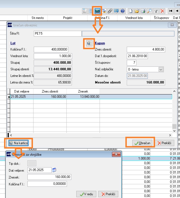This screenshot has height=198, width=180.
Task: Select the Vrednost lota column header
Action: coord(134,18)
